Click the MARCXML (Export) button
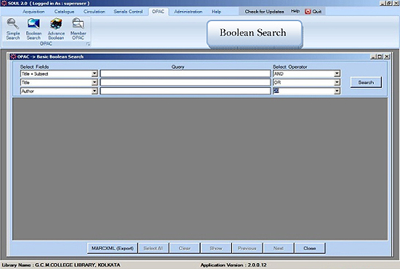 (x=113, y=248)
